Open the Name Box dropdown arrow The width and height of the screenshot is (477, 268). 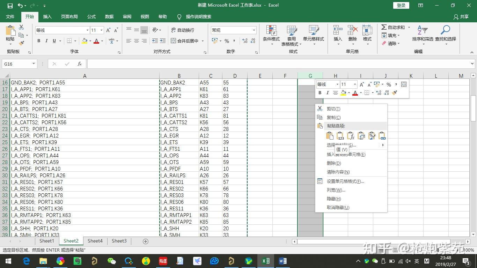click(x=34, y=64)
